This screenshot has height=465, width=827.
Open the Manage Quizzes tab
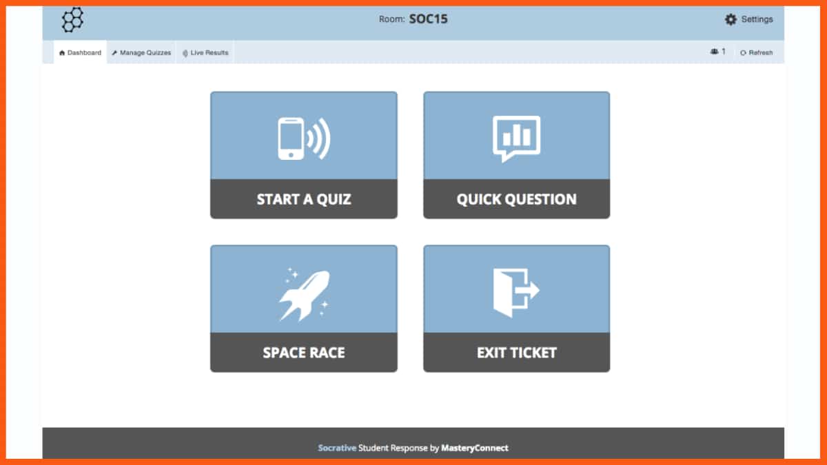click(141, 52)
